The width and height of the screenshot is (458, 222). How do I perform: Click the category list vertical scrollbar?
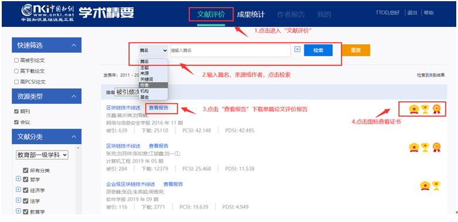78,180
